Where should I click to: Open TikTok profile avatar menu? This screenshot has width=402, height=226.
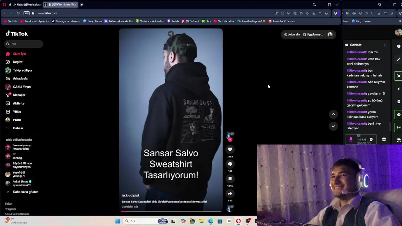click(330, 35)
